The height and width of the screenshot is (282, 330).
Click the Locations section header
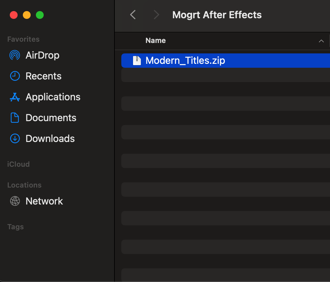click(24, 185)
